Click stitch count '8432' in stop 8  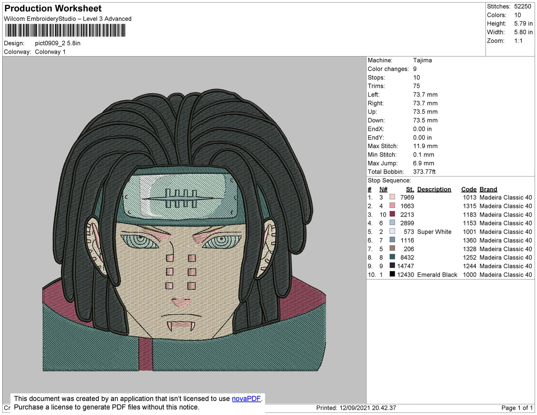(x=407, y=257)
